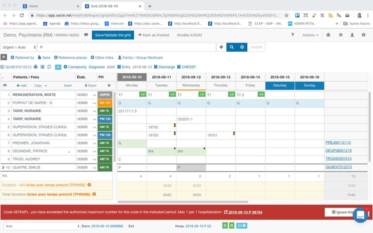This screenshot has width=373, height=233.
Task: Show more bookmarks with the chevron
Action: pyautogui.click(x=337, y=23)
